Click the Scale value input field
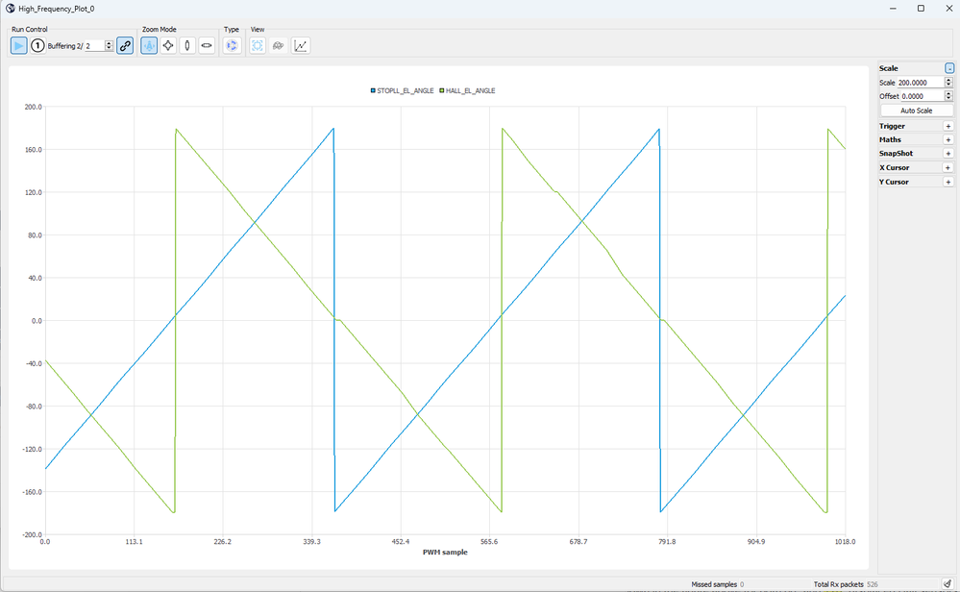960x592 pixels. click(921, 82)
